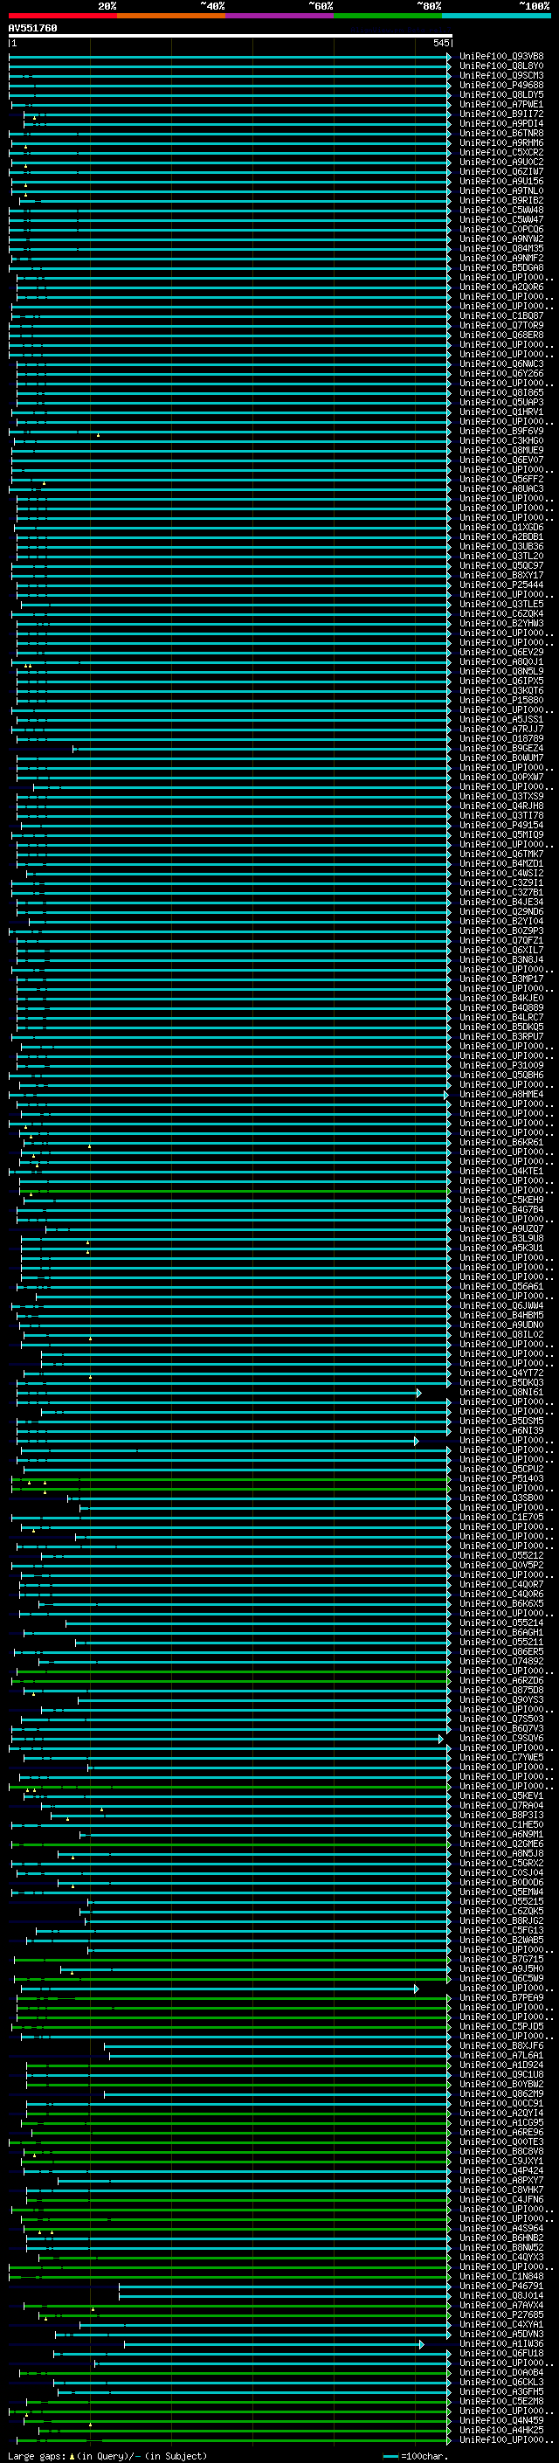The width and height of the screenshot is (559, 2463).
Task: Click hit label UniRef100_Q1HRV1
Action: [x=501, y=412]
